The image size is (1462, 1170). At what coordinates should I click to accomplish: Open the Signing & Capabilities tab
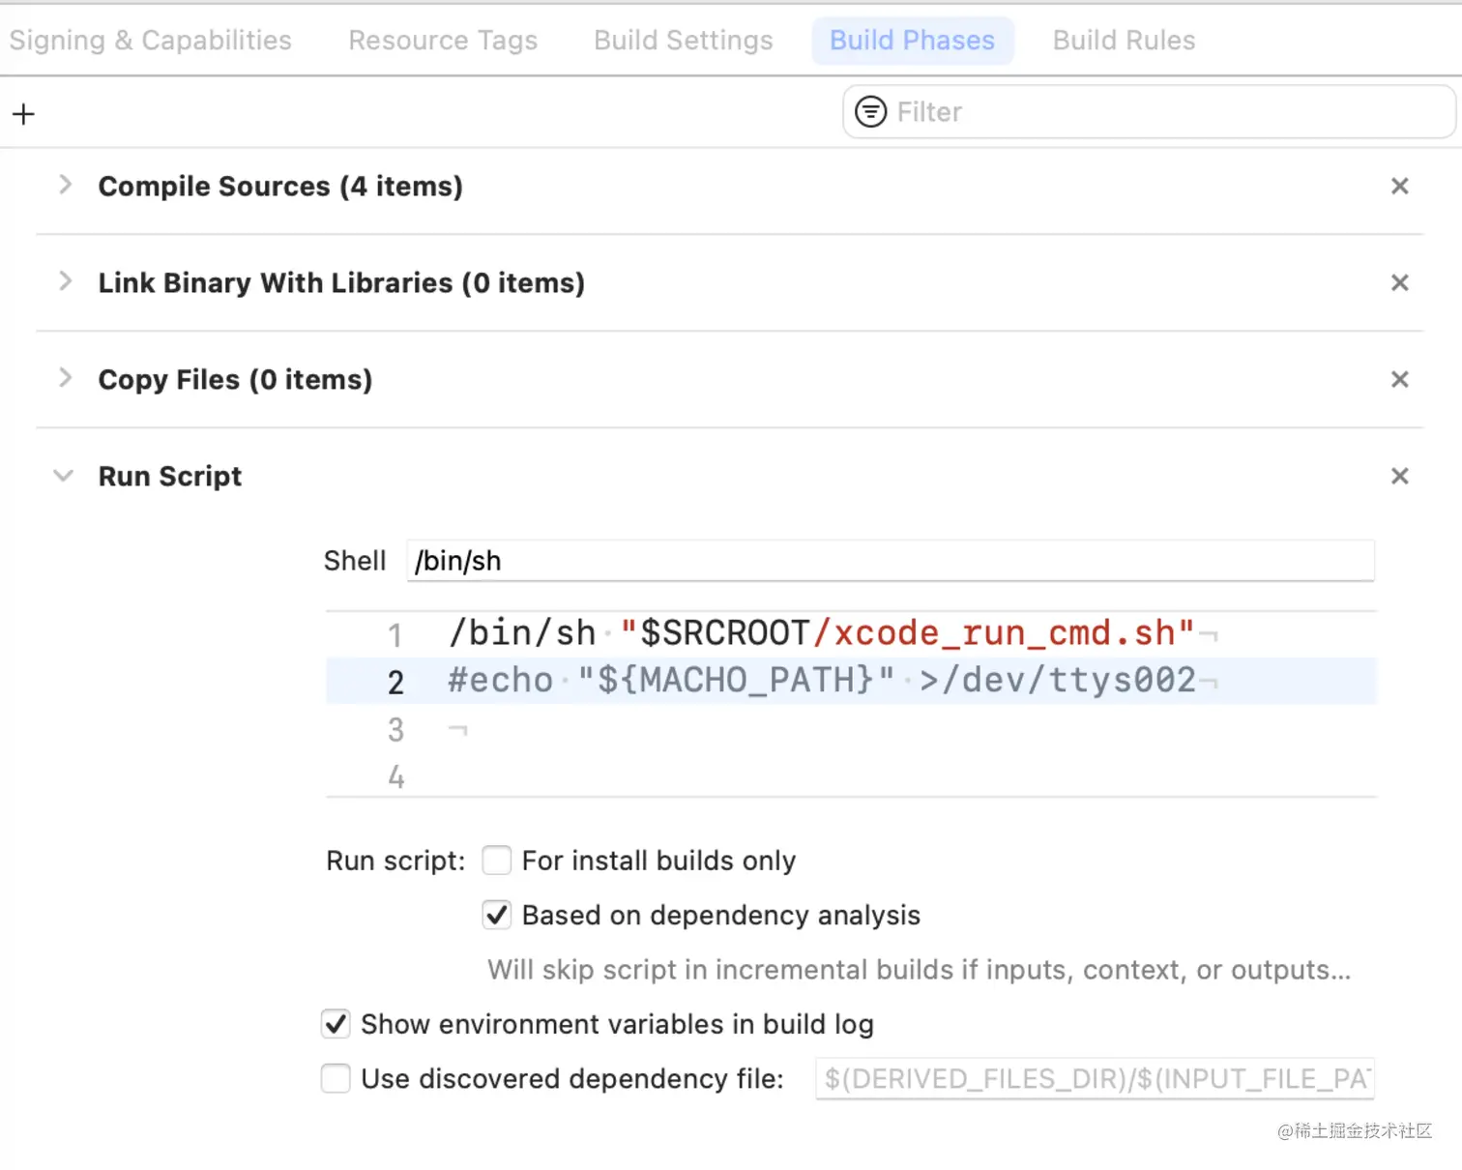pos(150,41)
